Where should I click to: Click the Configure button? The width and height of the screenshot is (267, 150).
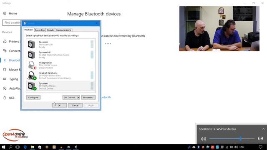click(33, 97)
